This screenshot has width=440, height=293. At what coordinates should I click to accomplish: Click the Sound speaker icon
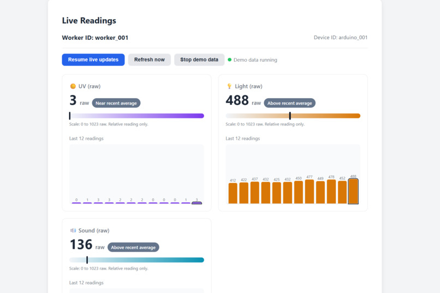(x=73, y=230)
